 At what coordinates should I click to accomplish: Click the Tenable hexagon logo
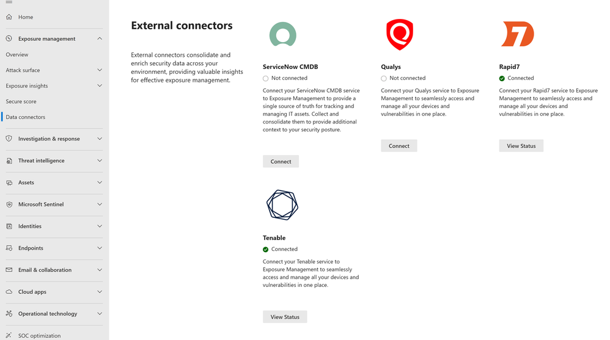(x=282, y=205)
